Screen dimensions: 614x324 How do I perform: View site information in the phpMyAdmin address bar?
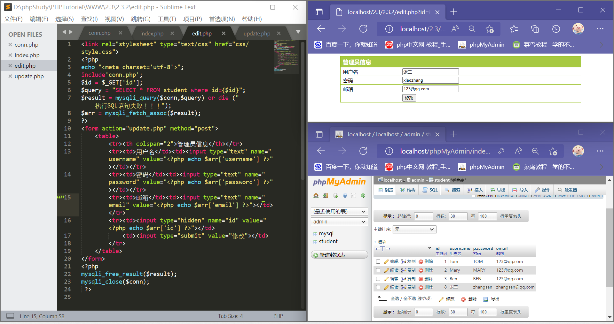pos(389,151)
